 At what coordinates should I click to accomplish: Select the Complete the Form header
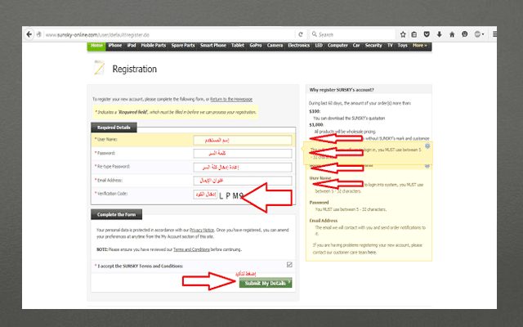pos(116,214)
